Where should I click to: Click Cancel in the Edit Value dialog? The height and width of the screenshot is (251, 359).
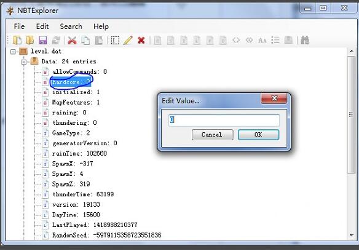[x=212, y=135]
